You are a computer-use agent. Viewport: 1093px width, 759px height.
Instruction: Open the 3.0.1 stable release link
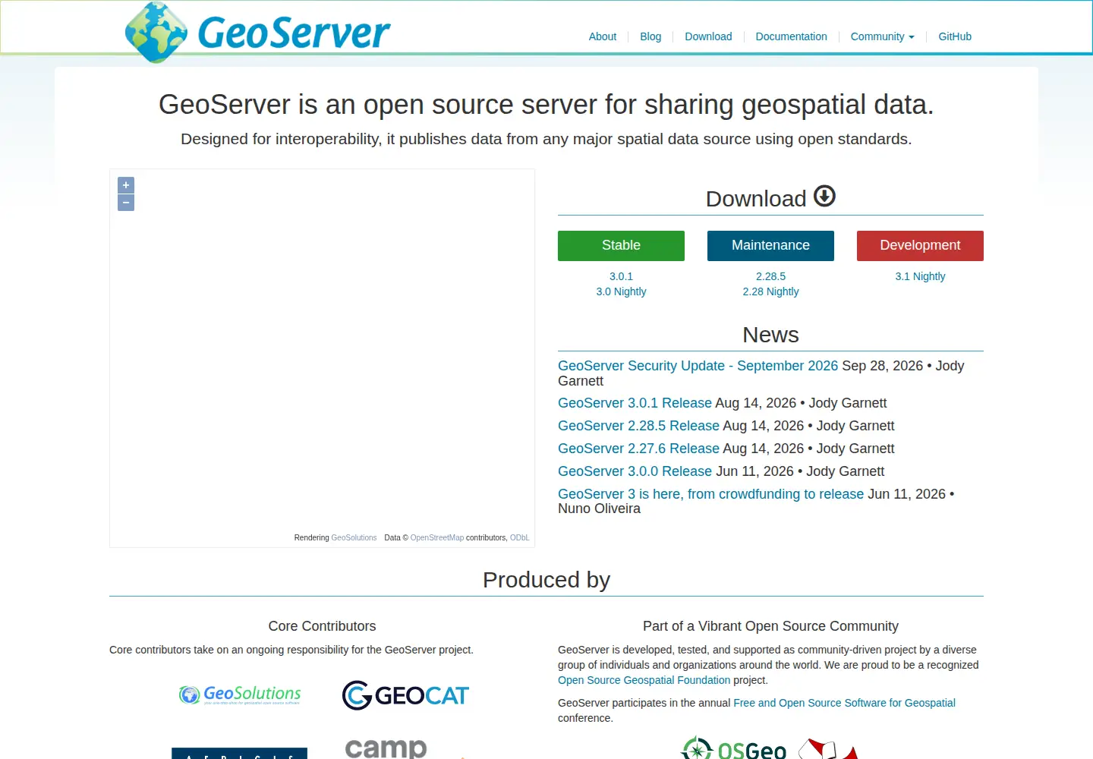[x=621, y=276]
